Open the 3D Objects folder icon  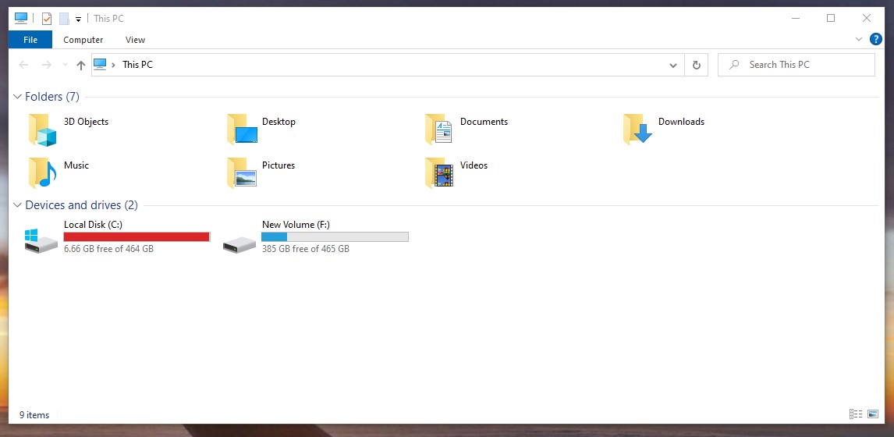click(42, 130)
